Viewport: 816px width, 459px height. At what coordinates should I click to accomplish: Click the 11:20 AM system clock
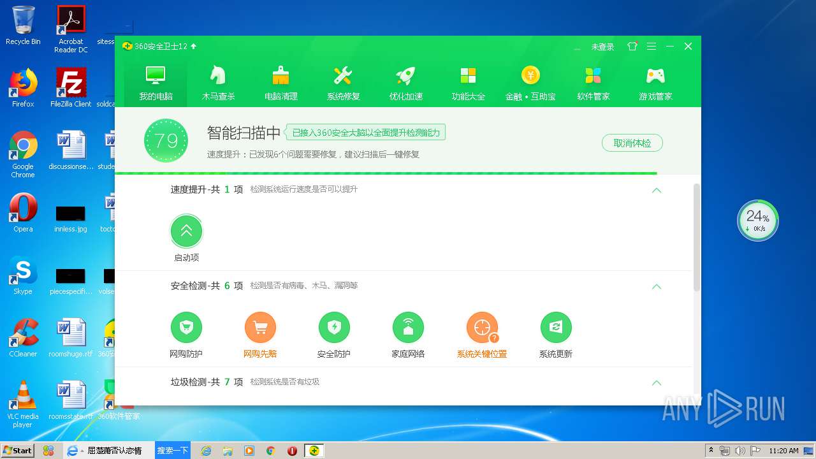pos(783,451)
